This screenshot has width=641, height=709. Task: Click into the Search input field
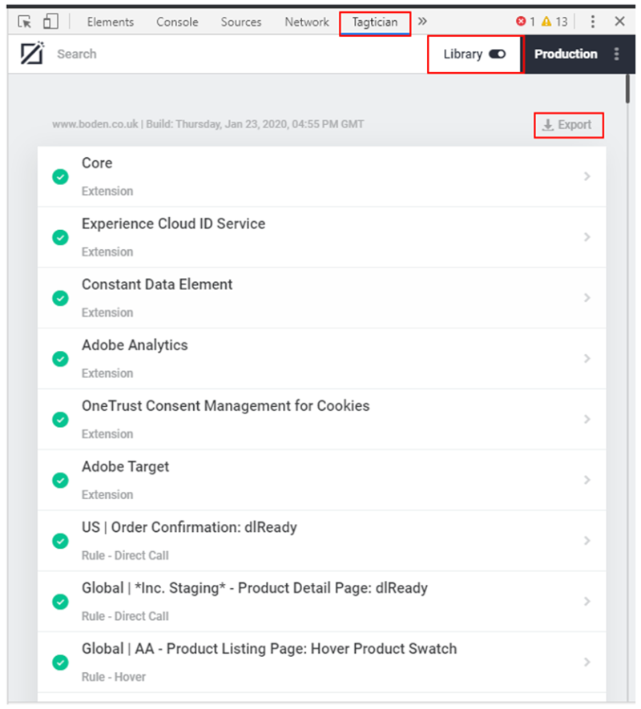pyautogui.click(x=160, y=54)
